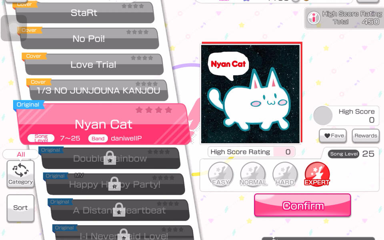384x240 pixels.
Task: Tap the lock icon on A Distant Heartbeat
Action: tap(119, 210)
